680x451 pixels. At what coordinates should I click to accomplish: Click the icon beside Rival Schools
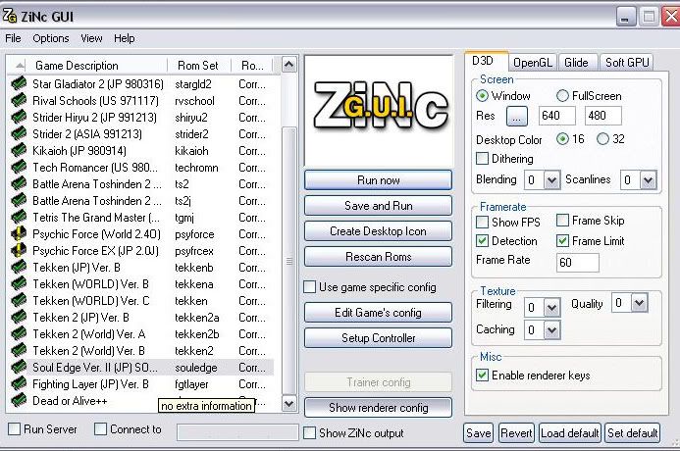[19, 101]
